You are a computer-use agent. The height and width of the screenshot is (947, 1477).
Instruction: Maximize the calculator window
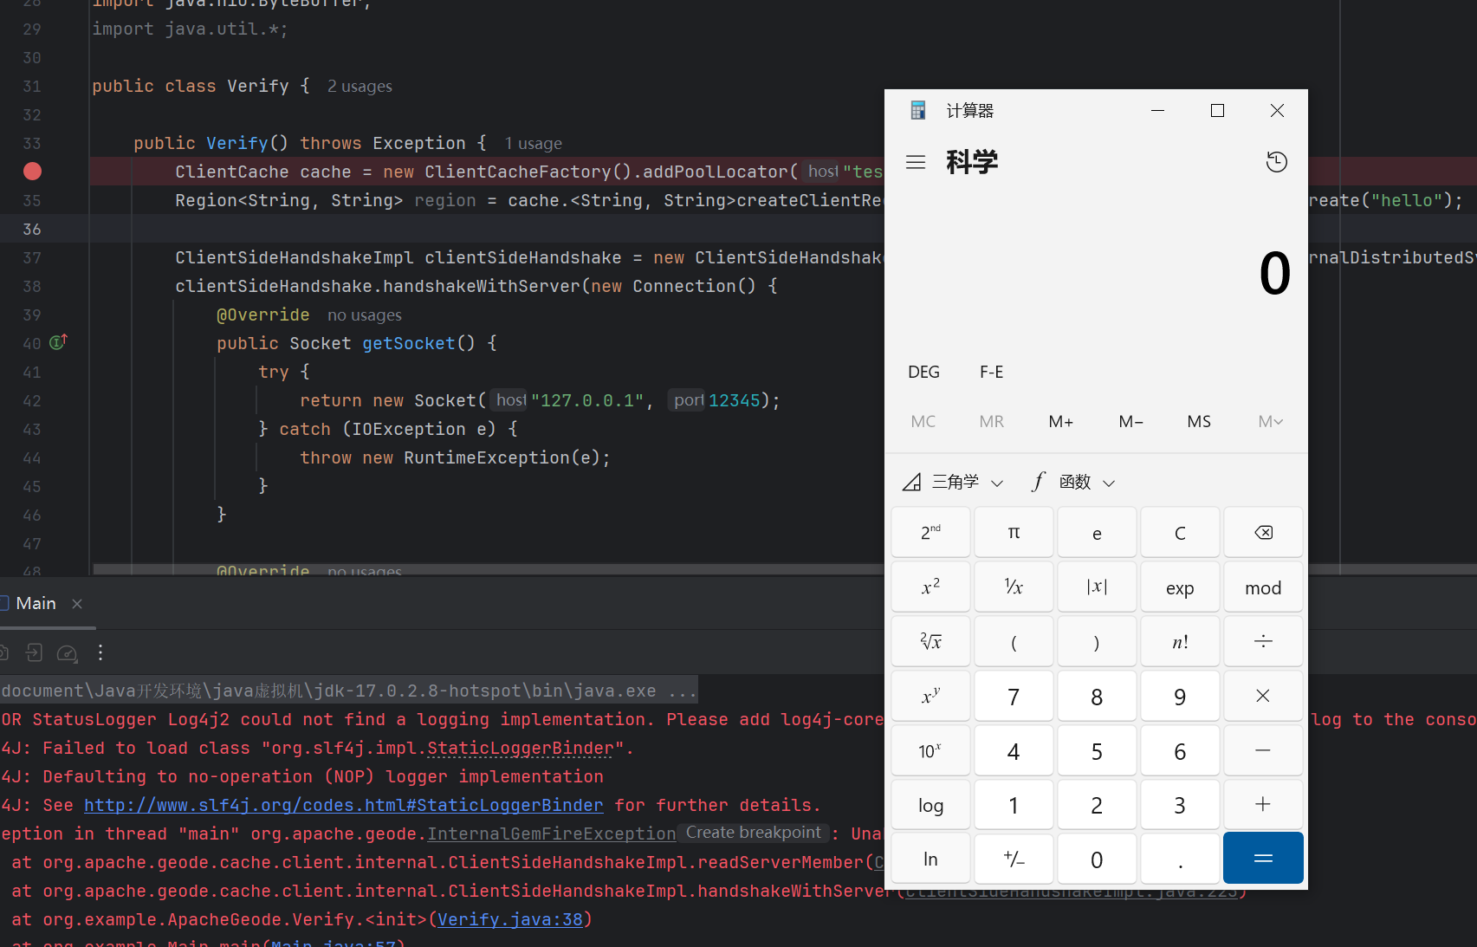click(1217, 110)
